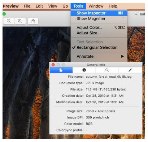Open the Window menu
Image resolution: width=148 pixels, height=142 pixels.
point(96,6)
